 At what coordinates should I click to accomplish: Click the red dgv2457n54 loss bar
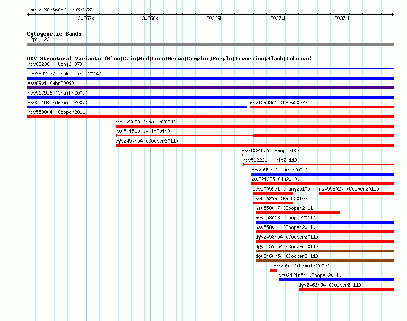click(255, 145)
